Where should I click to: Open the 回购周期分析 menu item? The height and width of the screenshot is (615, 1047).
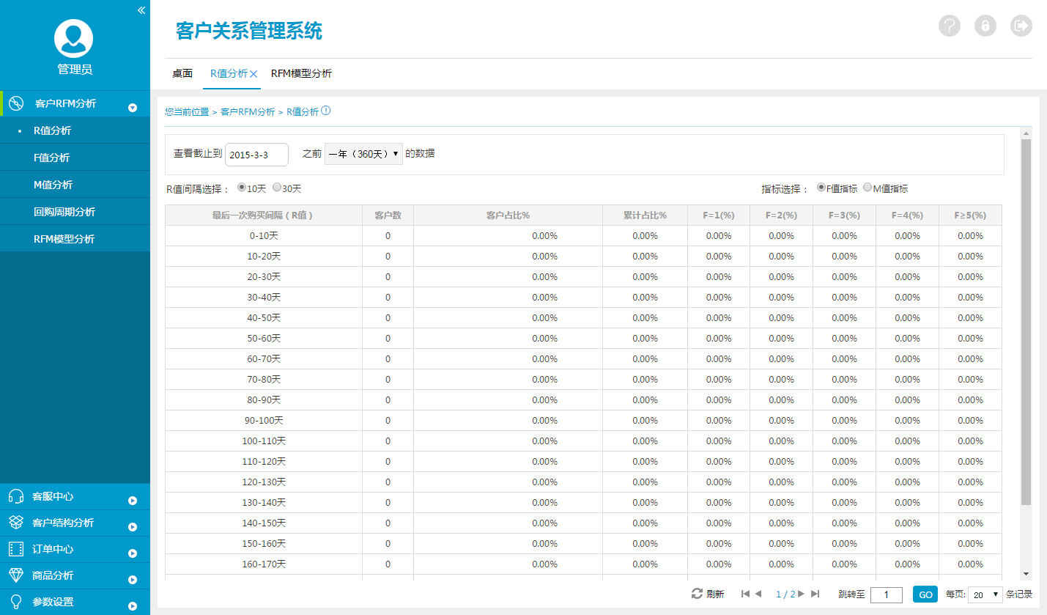(64, 212)
